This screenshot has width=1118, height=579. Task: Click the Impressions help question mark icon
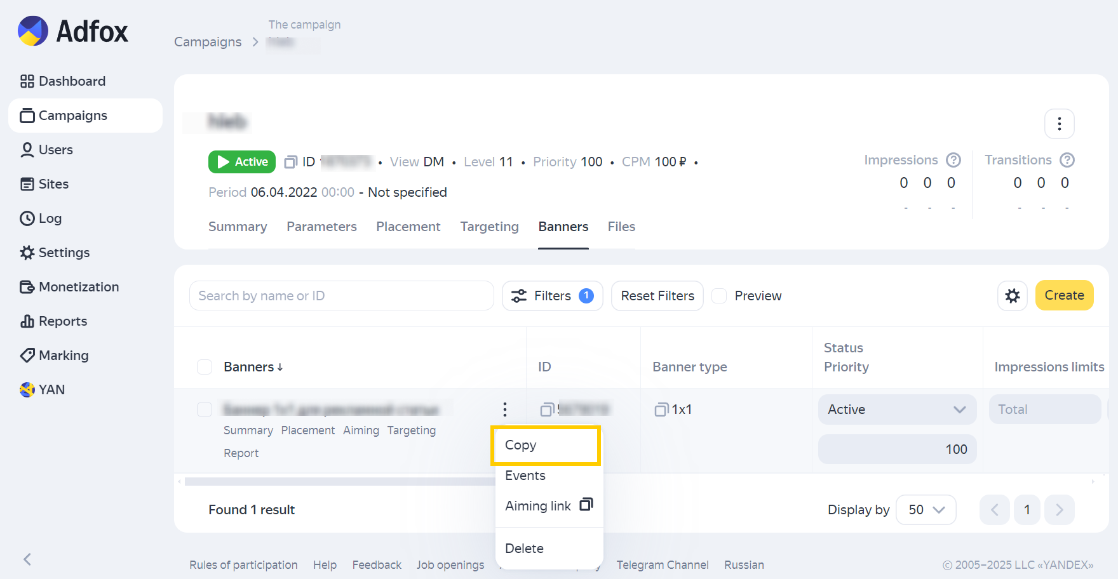(x=953, y=160)
